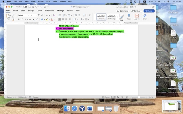The width and height of the screenshot is (183, 114).
Task: Open the Add-ins button
Action: click(137, 17)
